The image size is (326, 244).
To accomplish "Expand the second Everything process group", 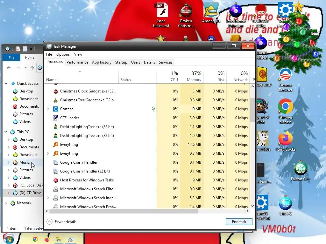I will (48, 153).
